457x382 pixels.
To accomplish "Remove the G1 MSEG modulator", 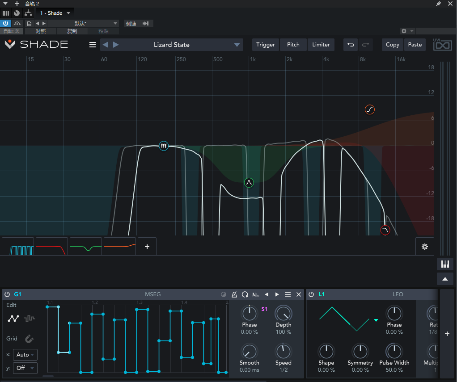I will (298, 294).
